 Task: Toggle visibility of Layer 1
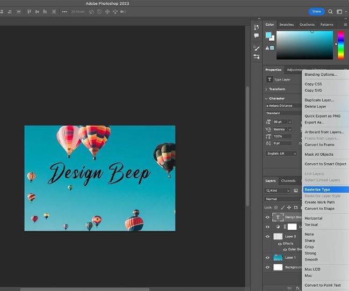point(267,258)
